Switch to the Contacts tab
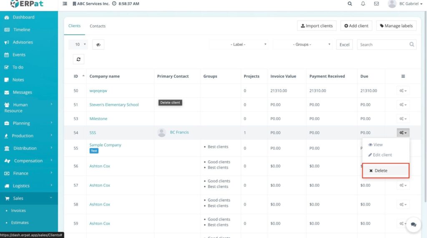This screenshot has height=238, width=427. coord(98,26)
